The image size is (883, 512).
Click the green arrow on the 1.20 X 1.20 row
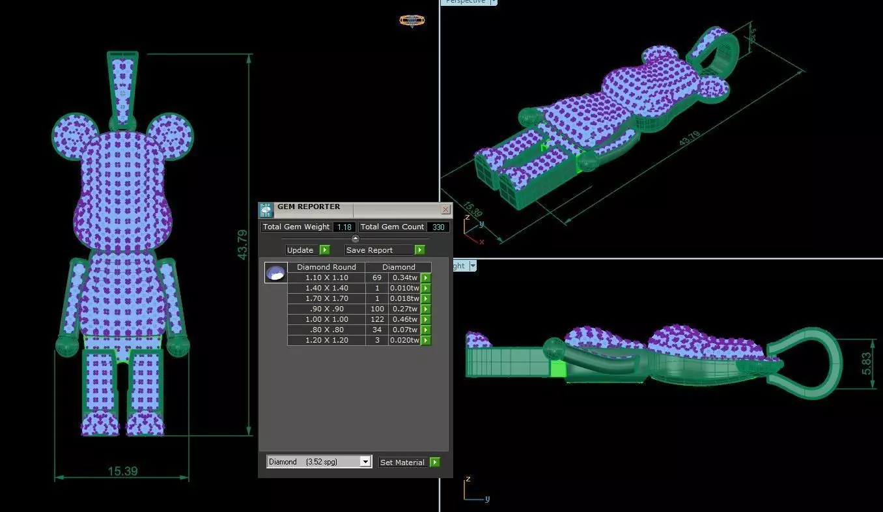click(426, 340)
